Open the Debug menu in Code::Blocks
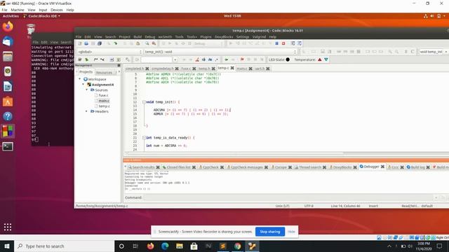449x252 pixels. [149, 37]
